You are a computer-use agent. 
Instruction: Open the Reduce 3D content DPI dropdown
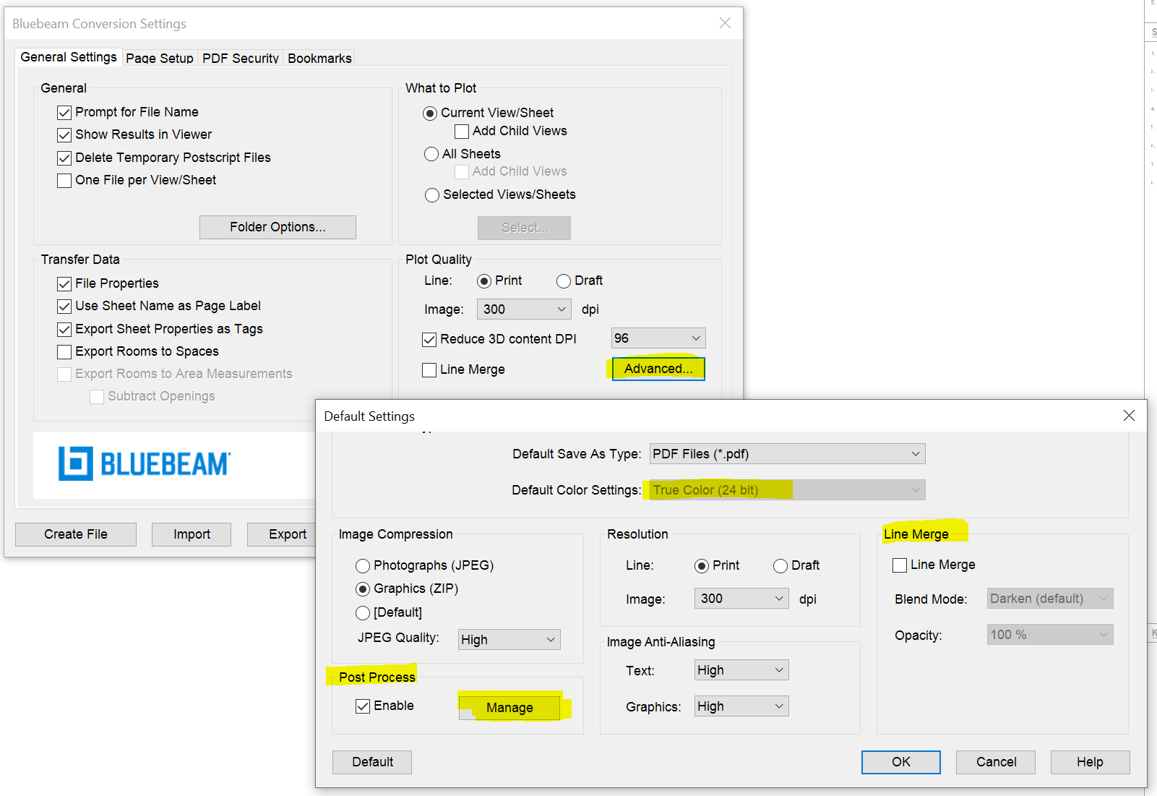(x=656, y=338)
